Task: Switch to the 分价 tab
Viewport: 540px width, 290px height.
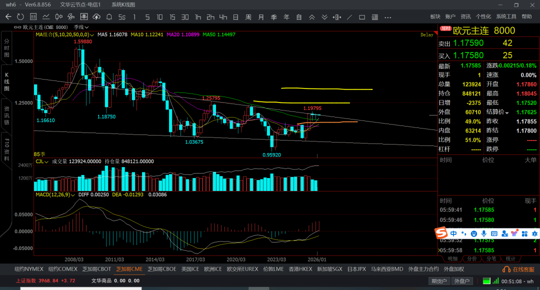Action: coord(472,258)
